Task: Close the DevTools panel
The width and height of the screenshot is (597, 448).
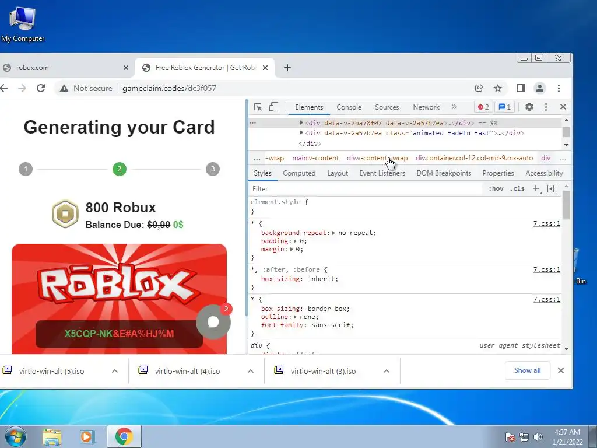Action: pyautogui.click(x=563, y=107)
